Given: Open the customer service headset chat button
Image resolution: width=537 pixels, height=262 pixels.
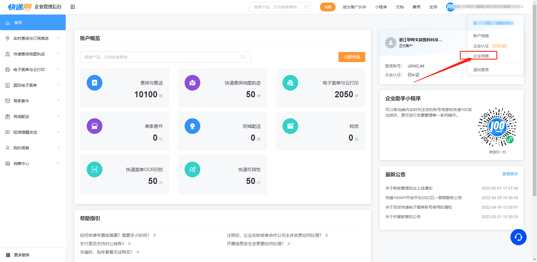Looking at the screenshot, I should click(519, 237).
